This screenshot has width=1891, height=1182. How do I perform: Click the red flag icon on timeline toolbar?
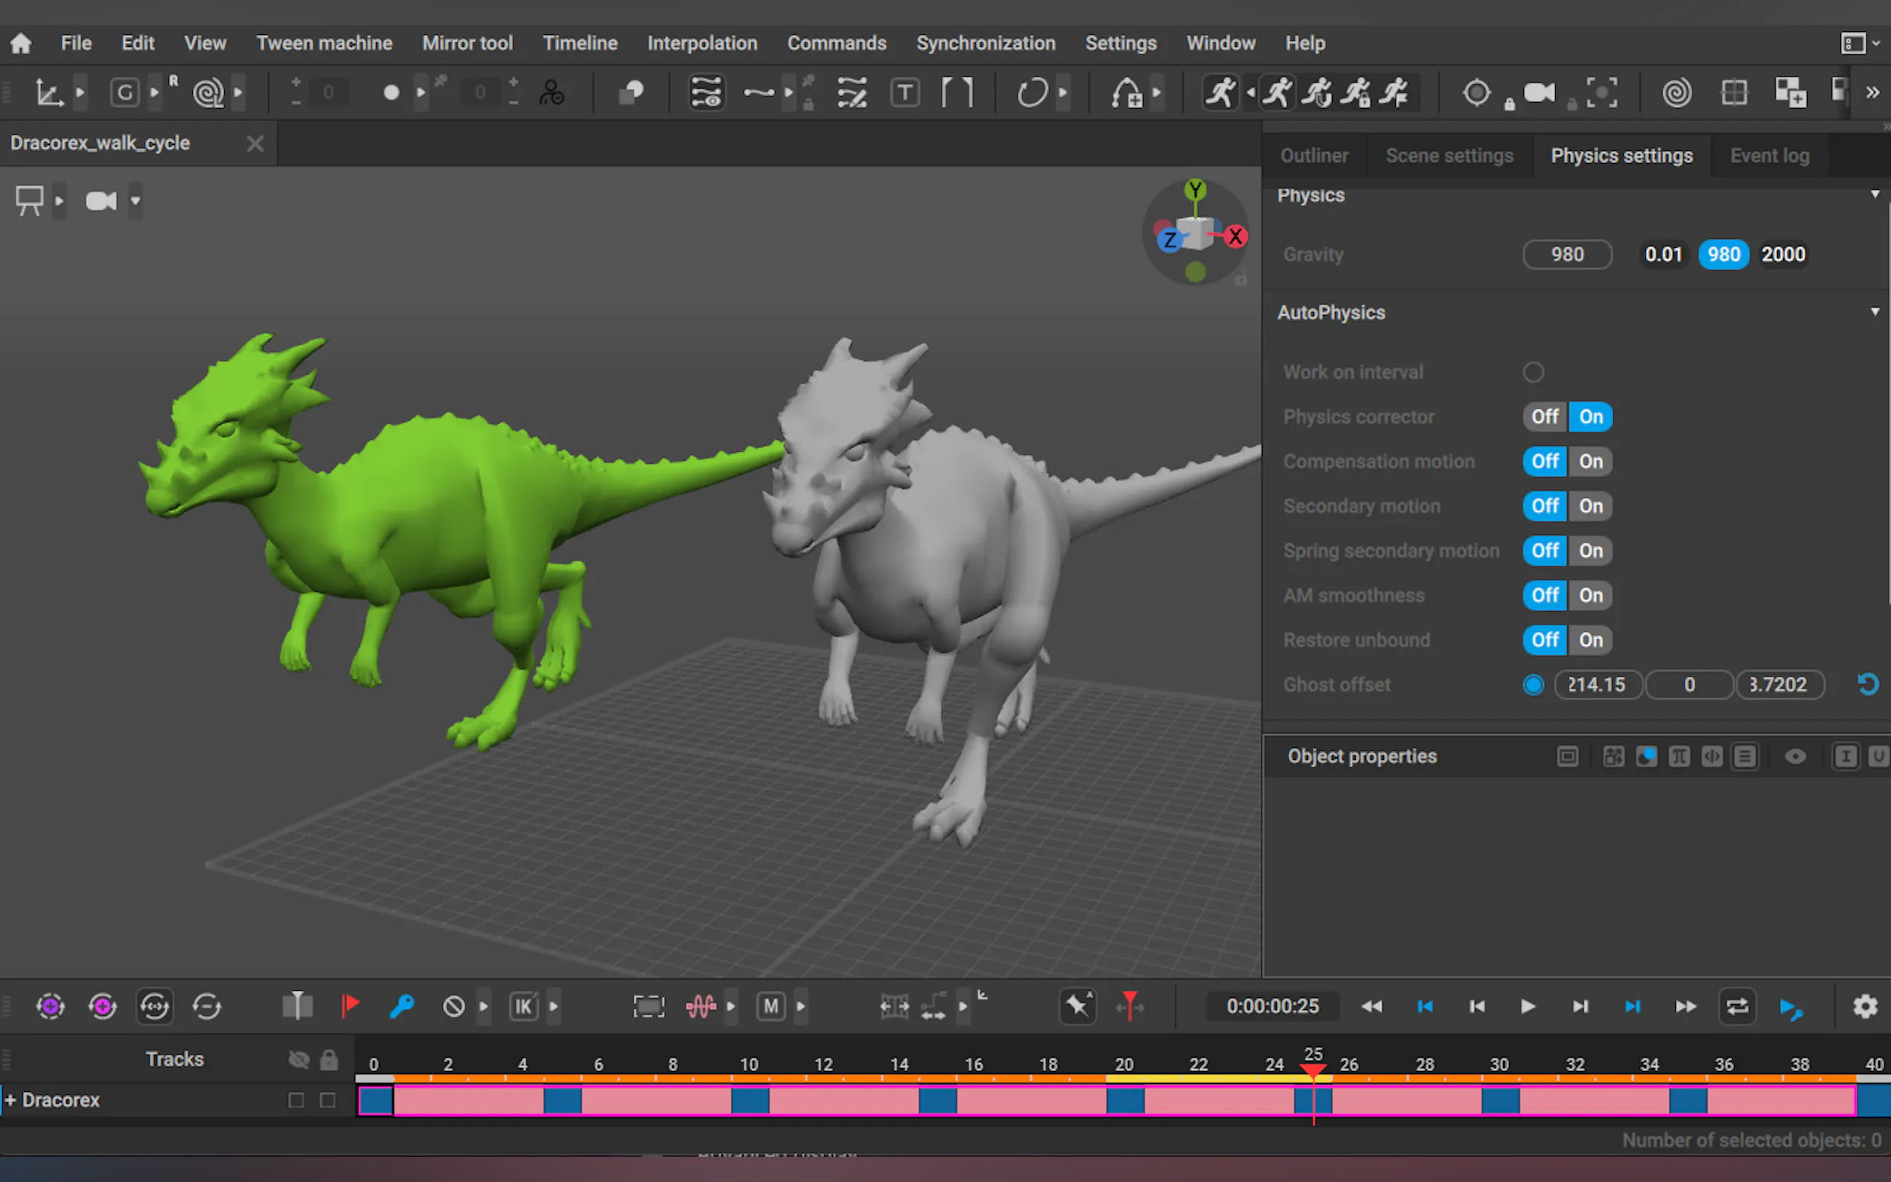pos(349,1006)
